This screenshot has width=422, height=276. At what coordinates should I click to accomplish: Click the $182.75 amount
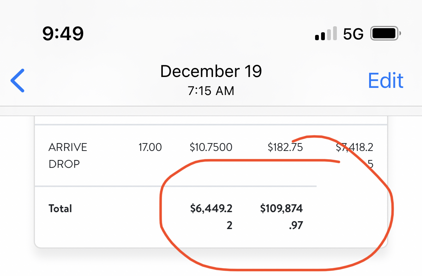tap(285, 147)
